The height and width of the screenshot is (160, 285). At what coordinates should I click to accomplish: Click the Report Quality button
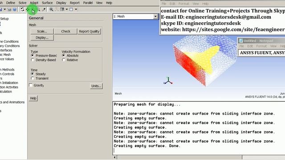[89, 31]
